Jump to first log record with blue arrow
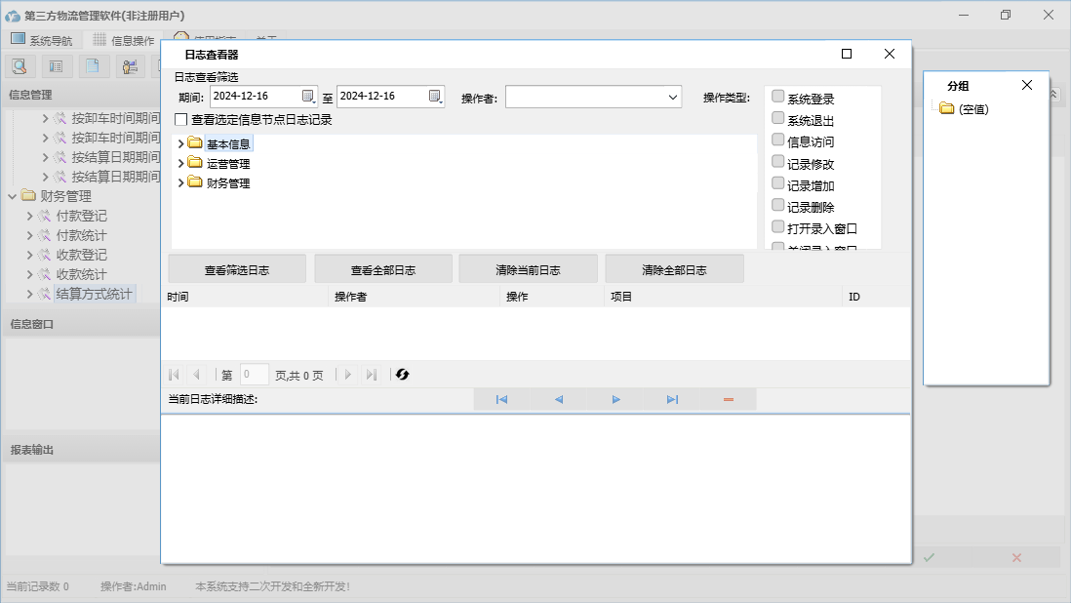Viewport: 1071px width, 603px height. [x=502, y=399]
